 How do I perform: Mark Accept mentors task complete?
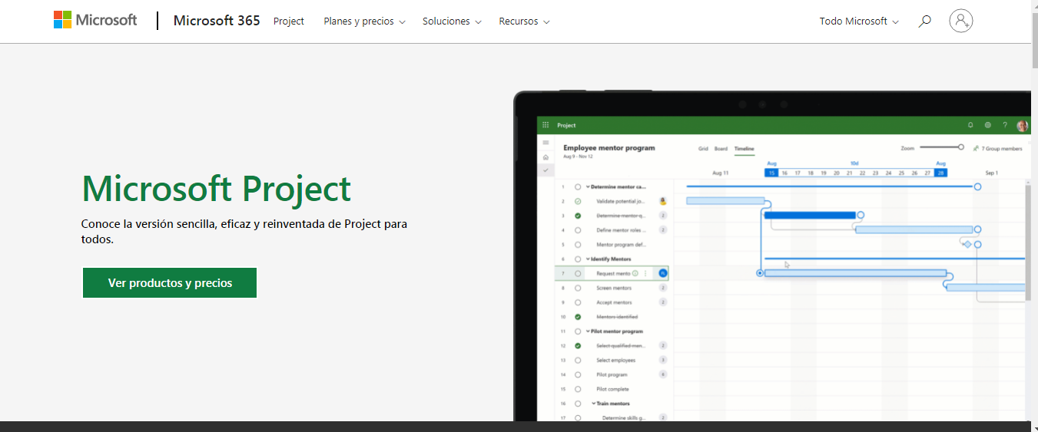coord(578,302)
